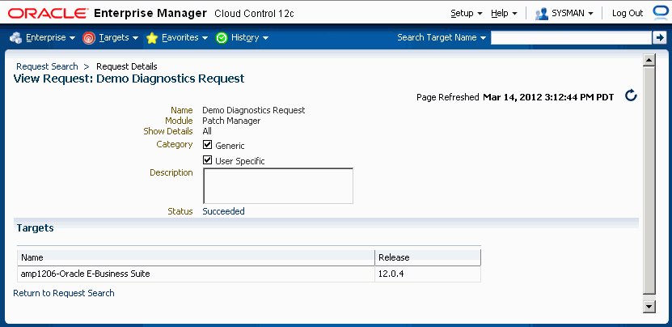Click inside the Description text box
Viewport: 672px width, 327px height.
point(277,186)
